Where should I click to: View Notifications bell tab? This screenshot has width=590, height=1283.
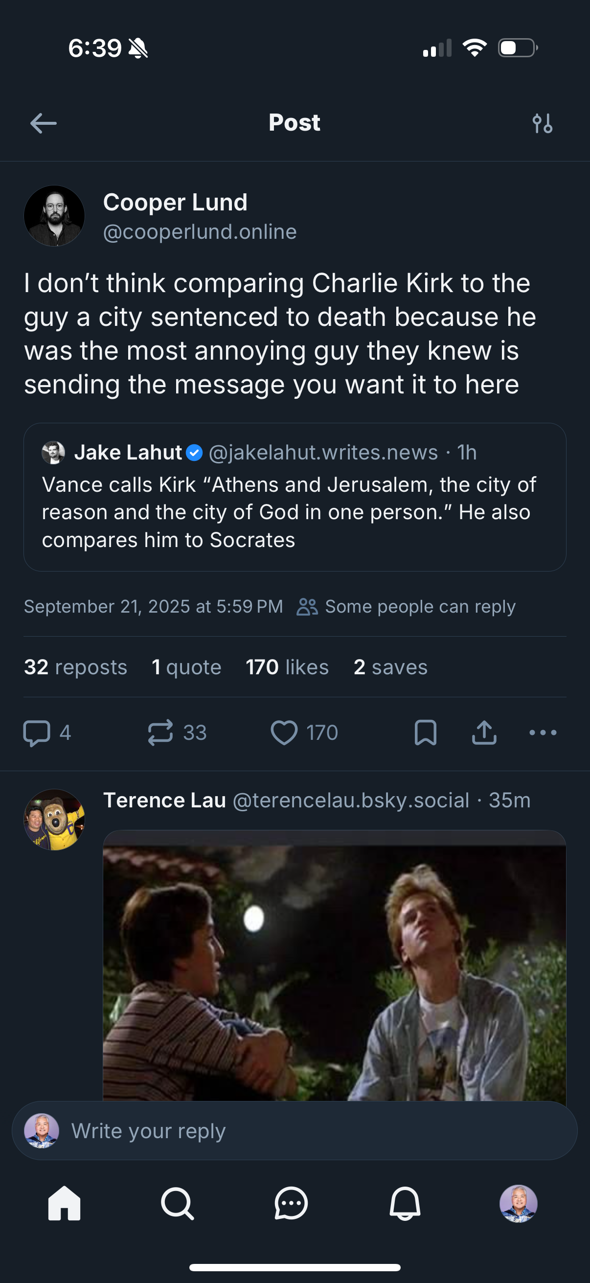pos(405,1203)
